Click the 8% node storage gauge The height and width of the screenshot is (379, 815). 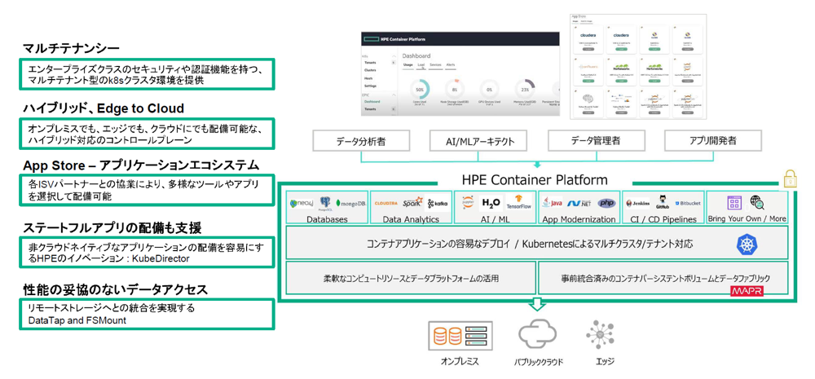(455, 90)
